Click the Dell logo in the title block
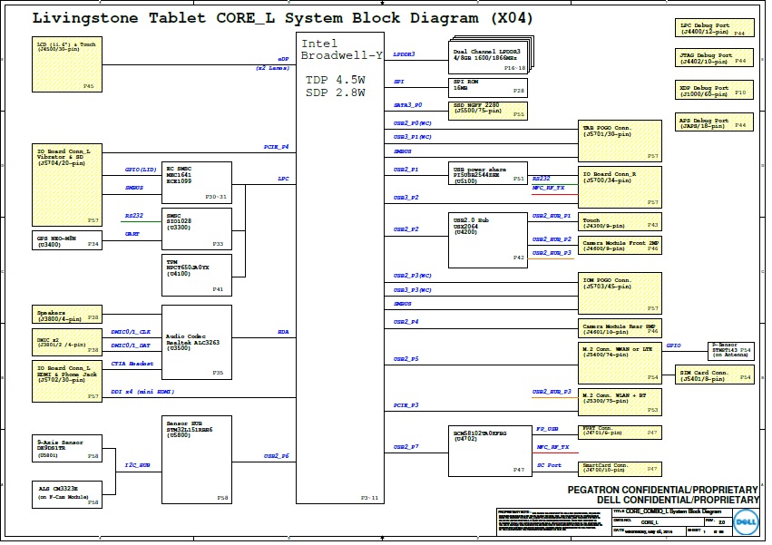The image size is (772, 545). click(x=746, y=522)
